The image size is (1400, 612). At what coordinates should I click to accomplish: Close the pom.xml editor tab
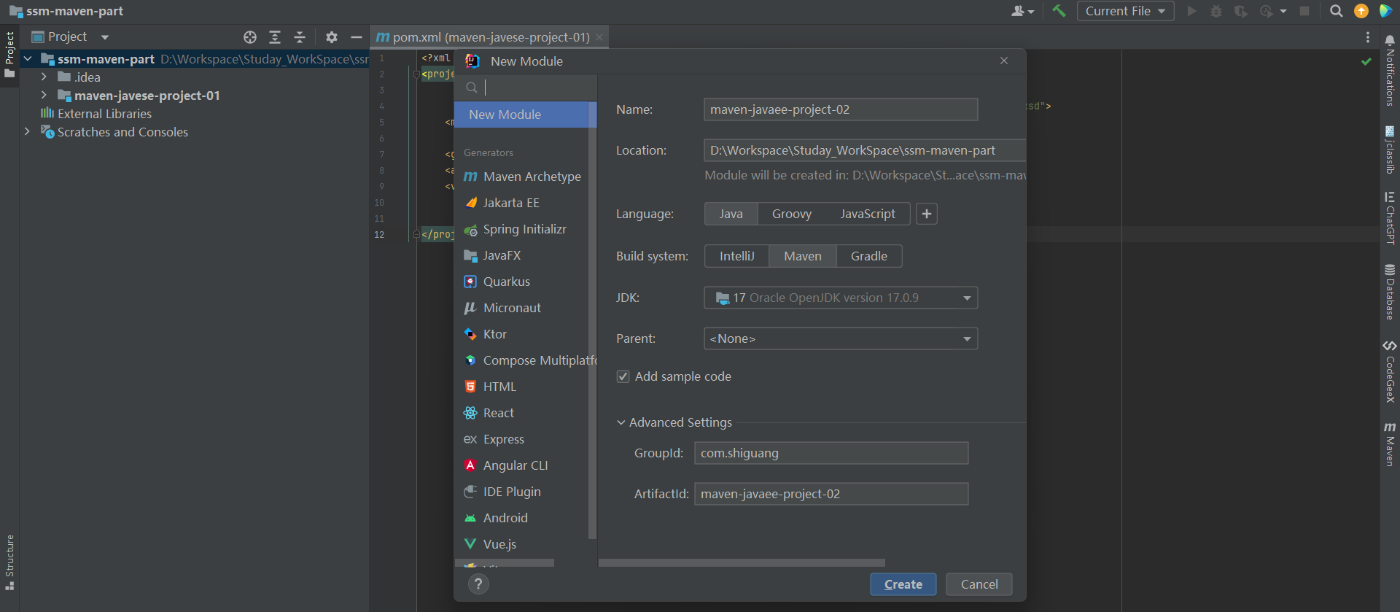pyautogui.click(x=599, y=37)
